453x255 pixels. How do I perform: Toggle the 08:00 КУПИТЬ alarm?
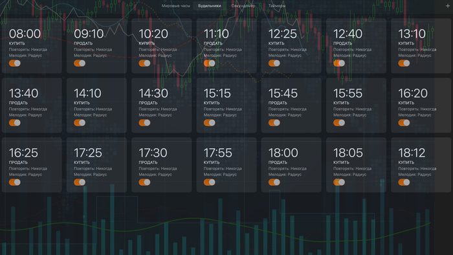click(15, 63)
